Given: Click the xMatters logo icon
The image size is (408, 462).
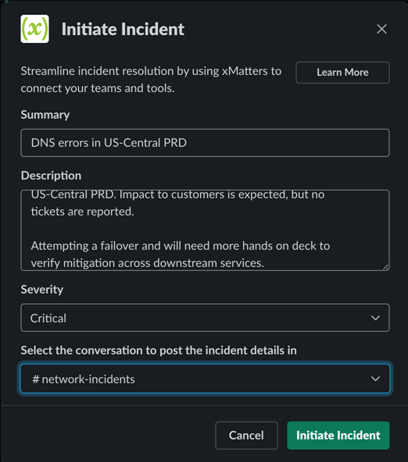Looking at the screenshot, I should click(x=35, y=29).
